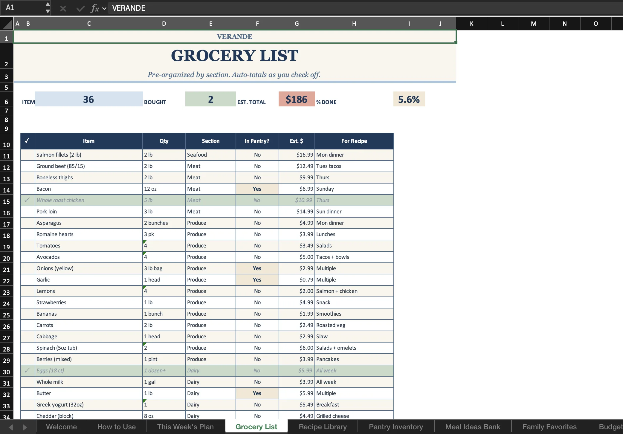Click the $16.99 price cell
This screenshot has height=434, width=623.
[x=297, y=155]
